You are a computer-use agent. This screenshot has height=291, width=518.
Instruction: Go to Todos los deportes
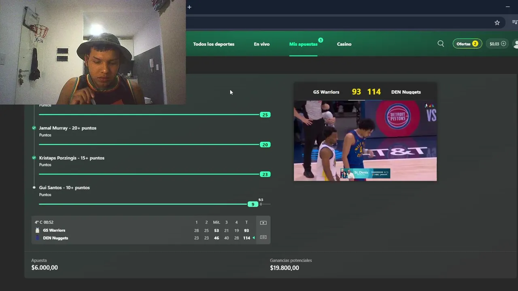(214, 44)
